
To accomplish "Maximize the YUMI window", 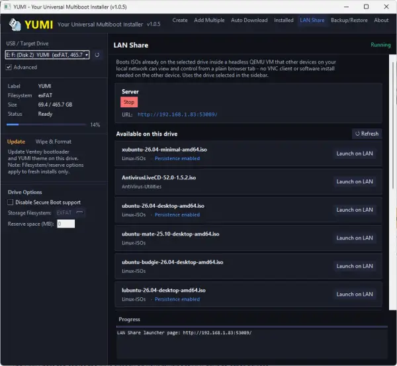I will click(x=366, y=7).
